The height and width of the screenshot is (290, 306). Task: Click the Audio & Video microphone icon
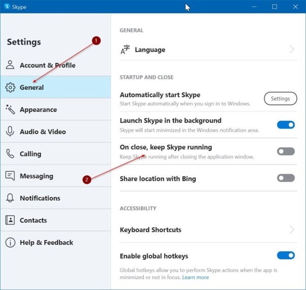click(x=10, y=132)
